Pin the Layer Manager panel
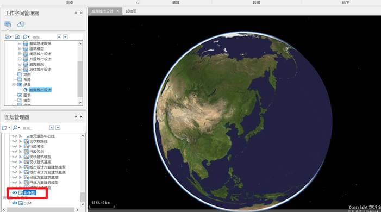The height and width of the screenshot is (212, 381). coord(76,117)
